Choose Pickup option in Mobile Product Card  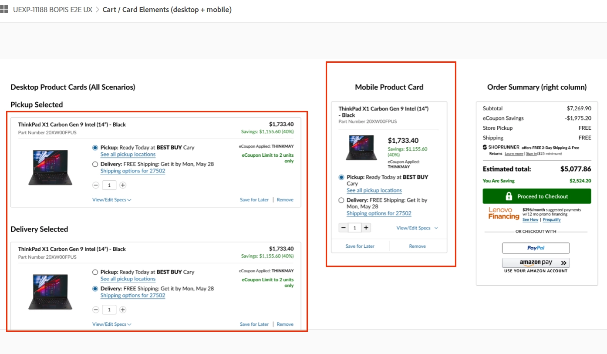[341, 177]
